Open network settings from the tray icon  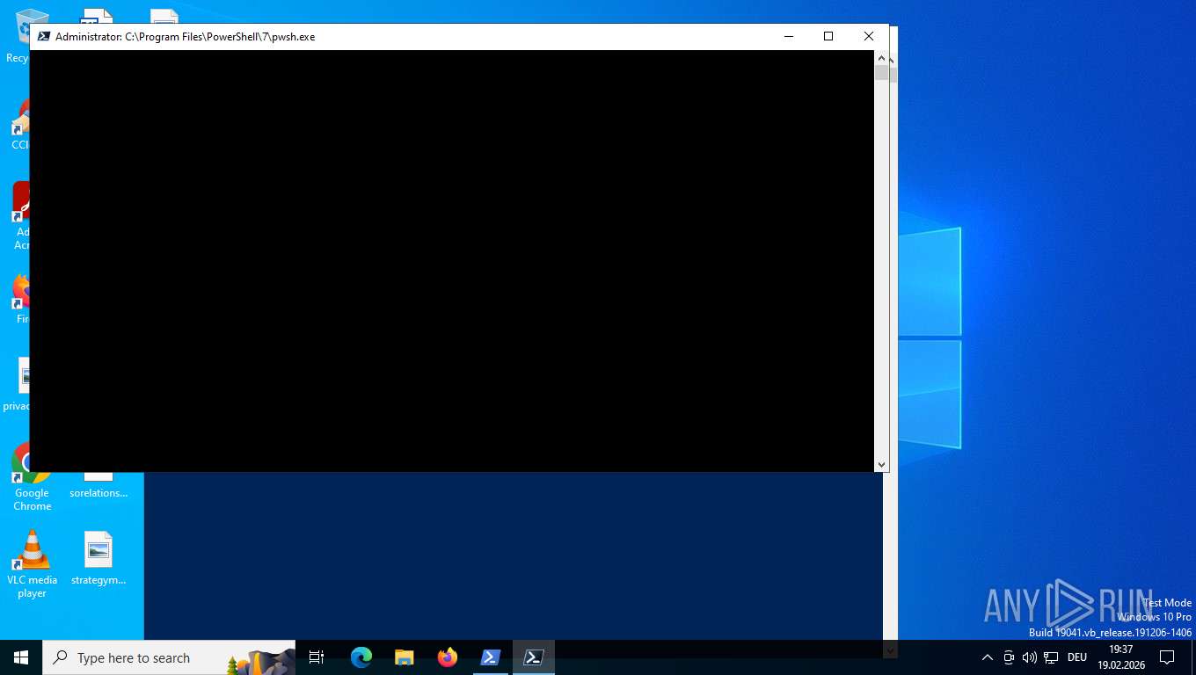tap(1050, 657)
